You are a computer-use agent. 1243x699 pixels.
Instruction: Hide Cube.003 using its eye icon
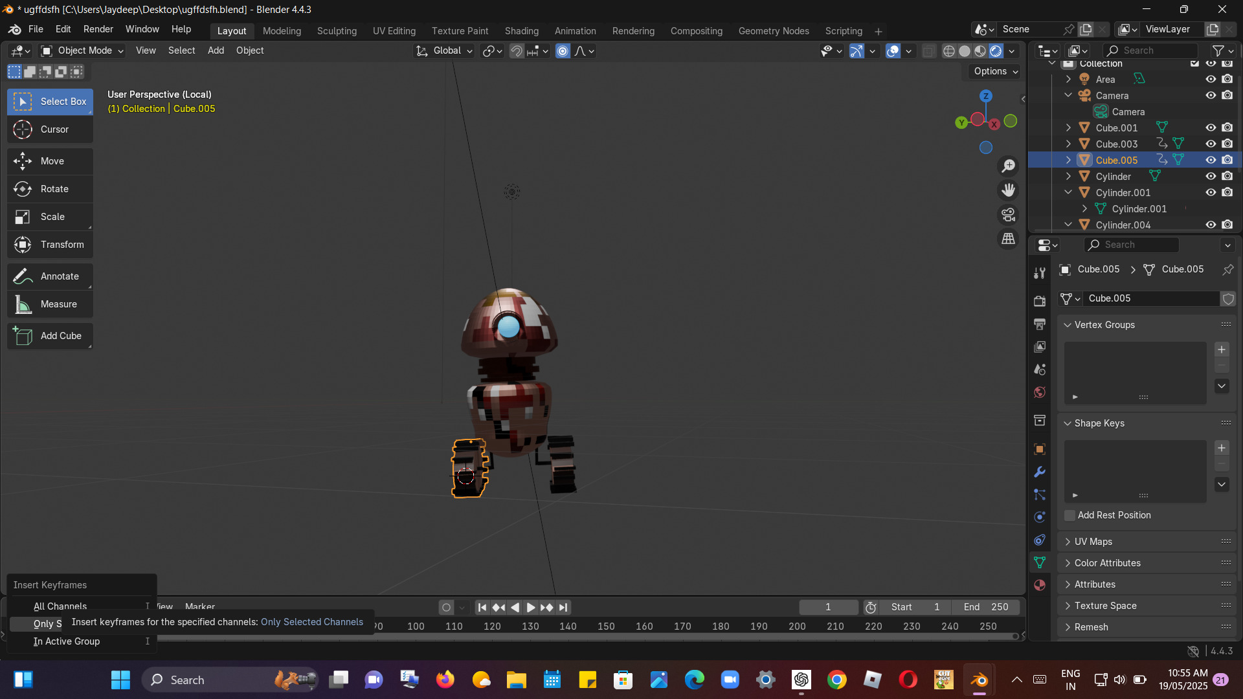(1211, 144)
